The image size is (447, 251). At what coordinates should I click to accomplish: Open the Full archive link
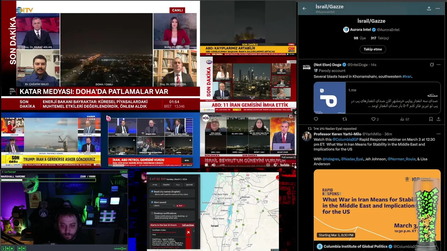(188, 225)
